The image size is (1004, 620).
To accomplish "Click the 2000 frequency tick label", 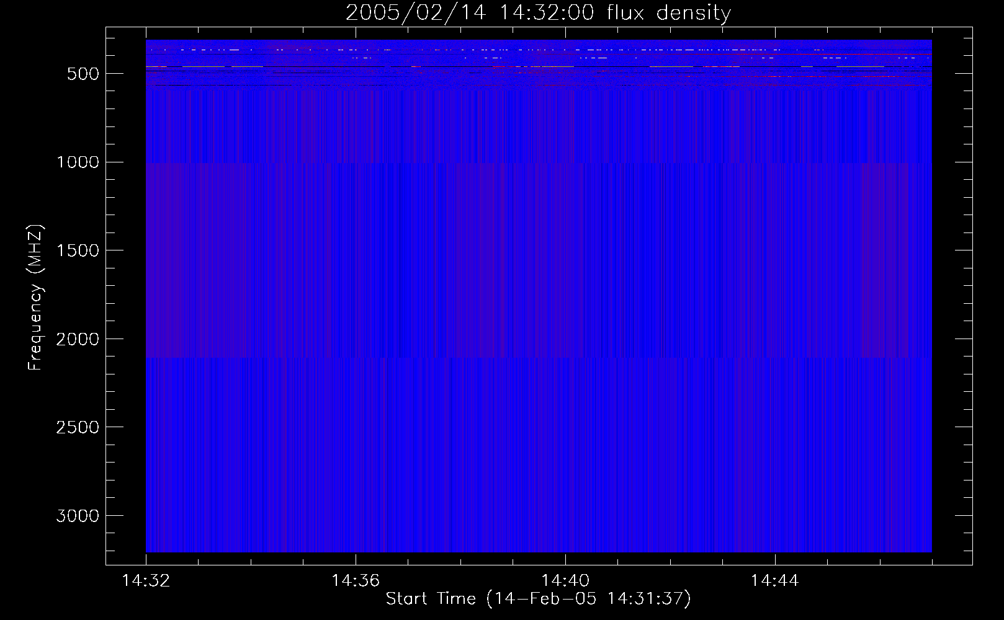I will [78, 339].
